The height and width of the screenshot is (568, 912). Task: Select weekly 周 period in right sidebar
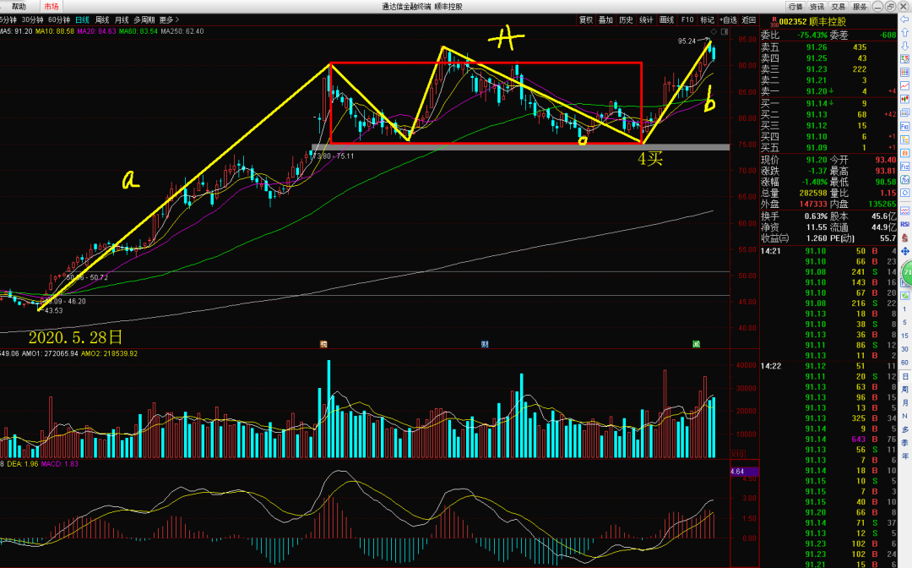[x=905, y=390]
